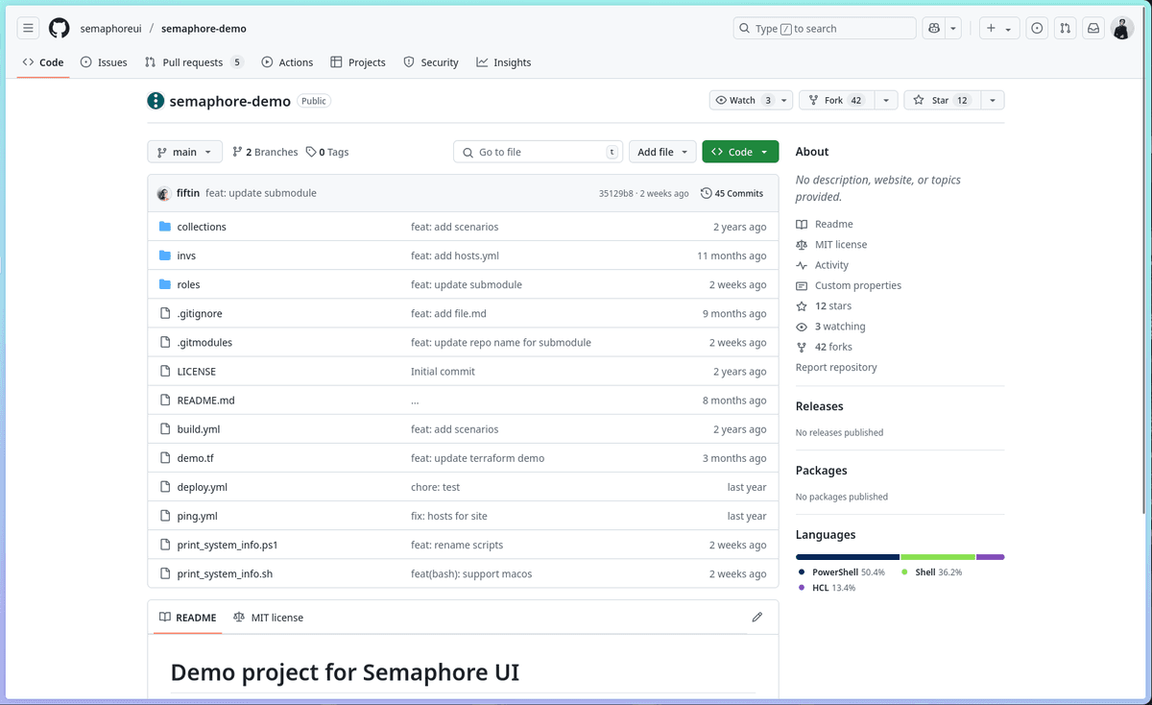
Task: Open the .gitmodules file
Action: click(x=204, y=342)
